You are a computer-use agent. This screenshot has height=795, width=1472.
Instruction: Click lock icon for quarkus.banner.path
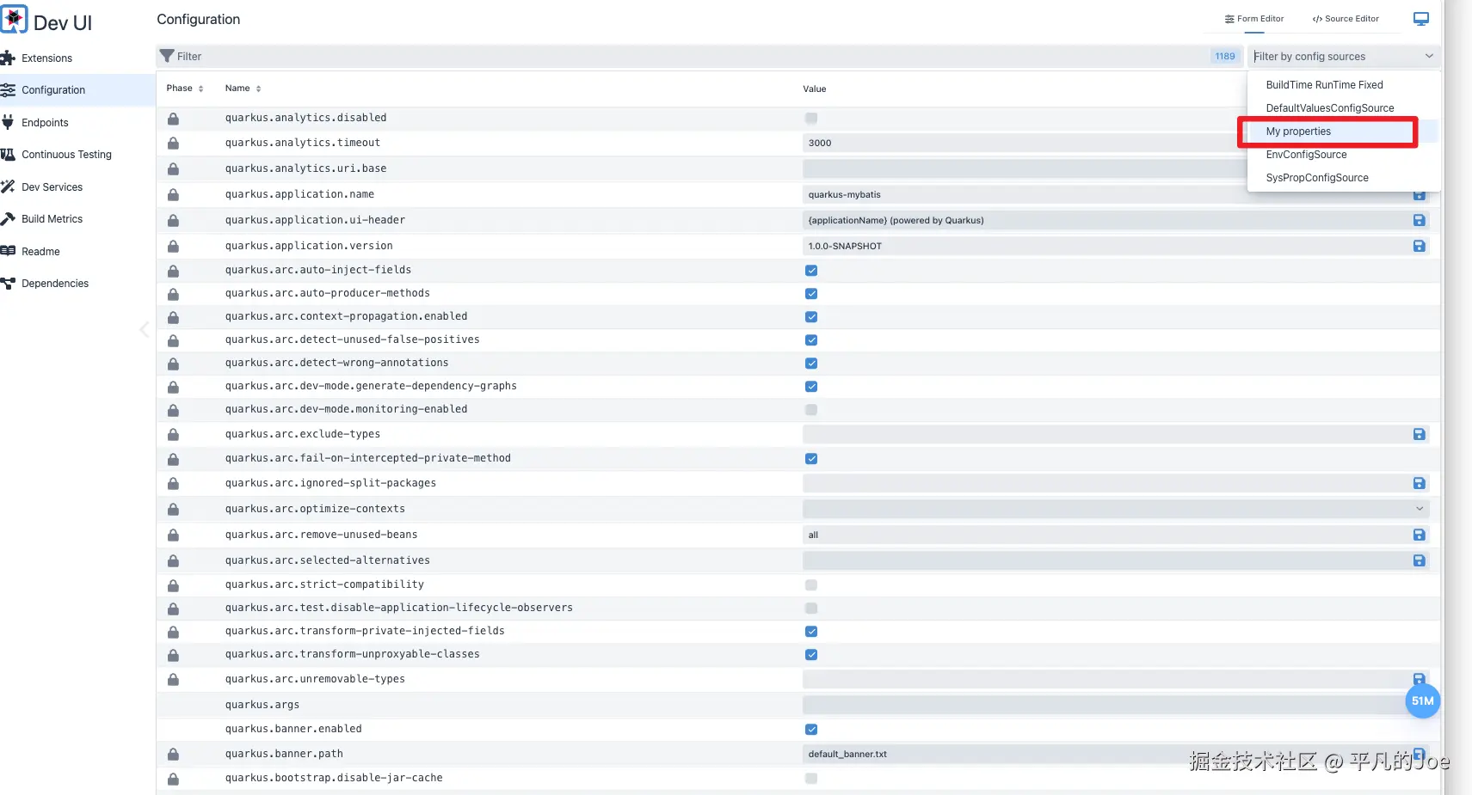(173, 755)
